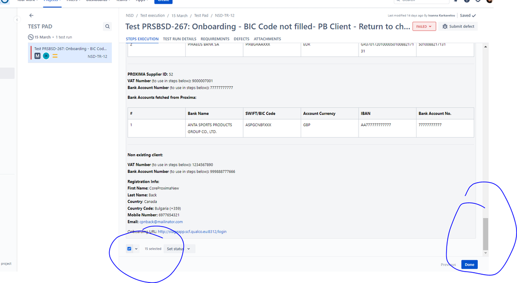Viewport: 517px width, 283px height.
Task: Click the NSD breadcrumb link
Action: (x=129, y=16)
